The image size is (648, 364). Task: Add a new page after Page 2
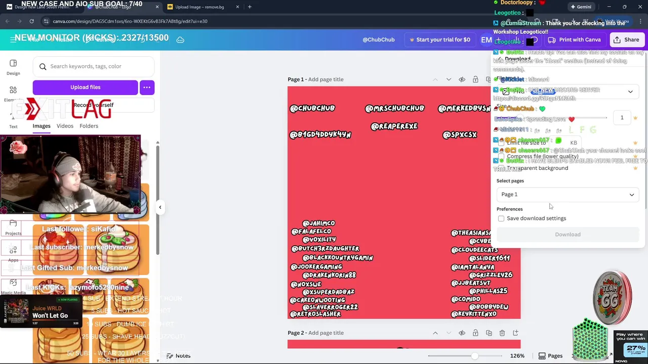[x=515, y=333]
